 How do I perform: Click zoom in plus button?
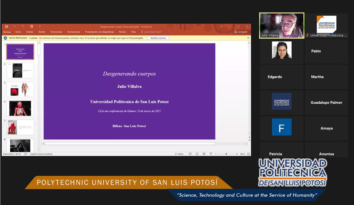point(237,154)
